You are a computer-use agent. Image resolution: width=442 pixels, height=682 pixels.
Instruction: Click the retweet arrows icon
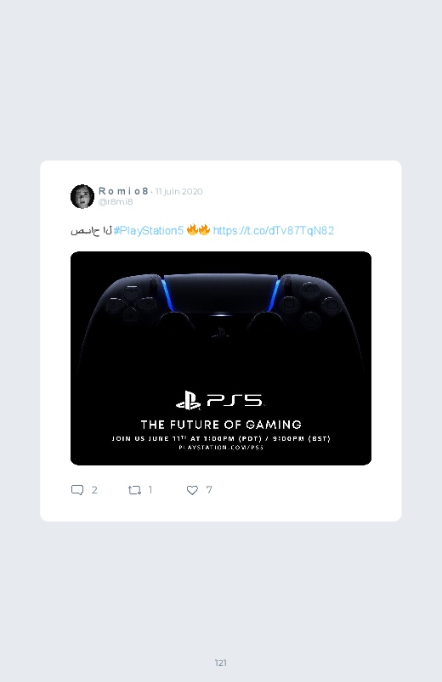pyautogui.click(x=134, y=490)
